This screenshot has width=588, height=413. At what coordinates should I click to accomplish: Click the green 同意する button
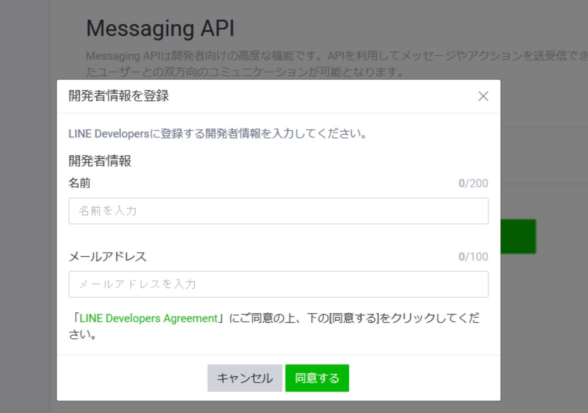point(317,378)
